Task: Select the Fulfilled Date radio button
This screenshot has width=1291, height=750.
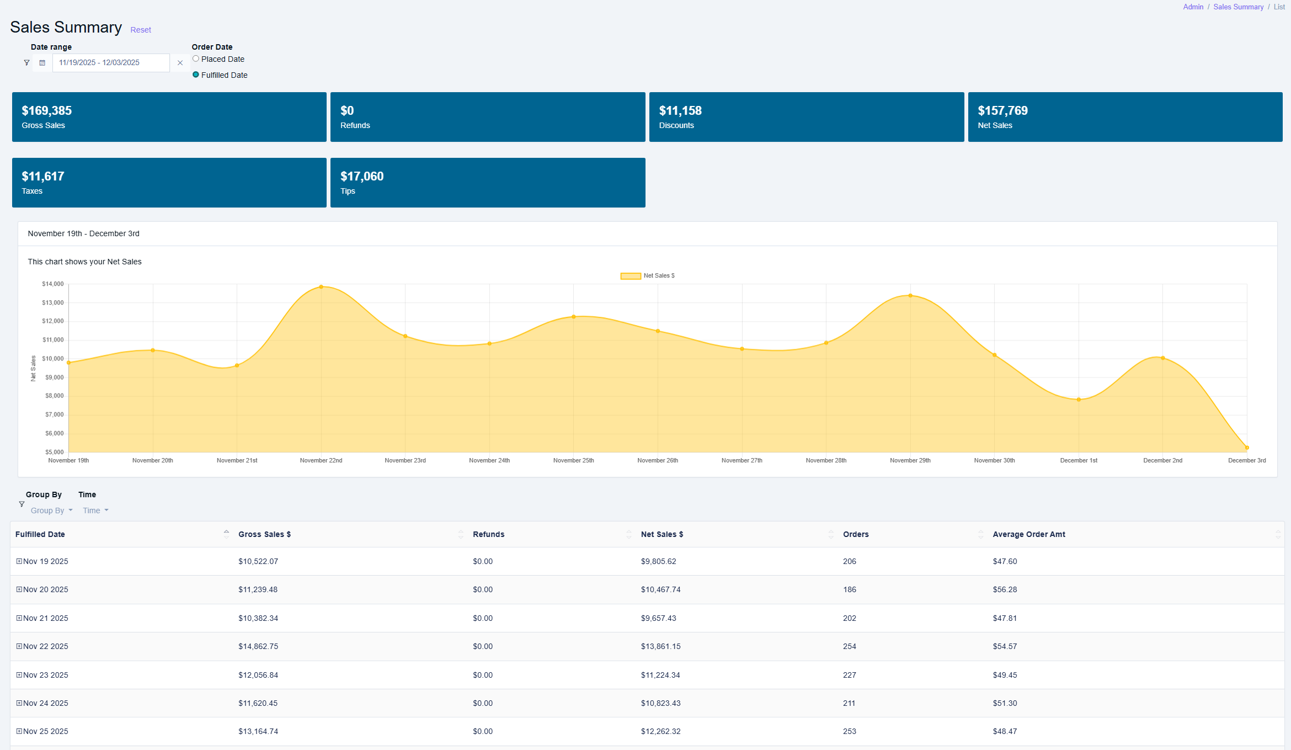Action: [196, 75]
